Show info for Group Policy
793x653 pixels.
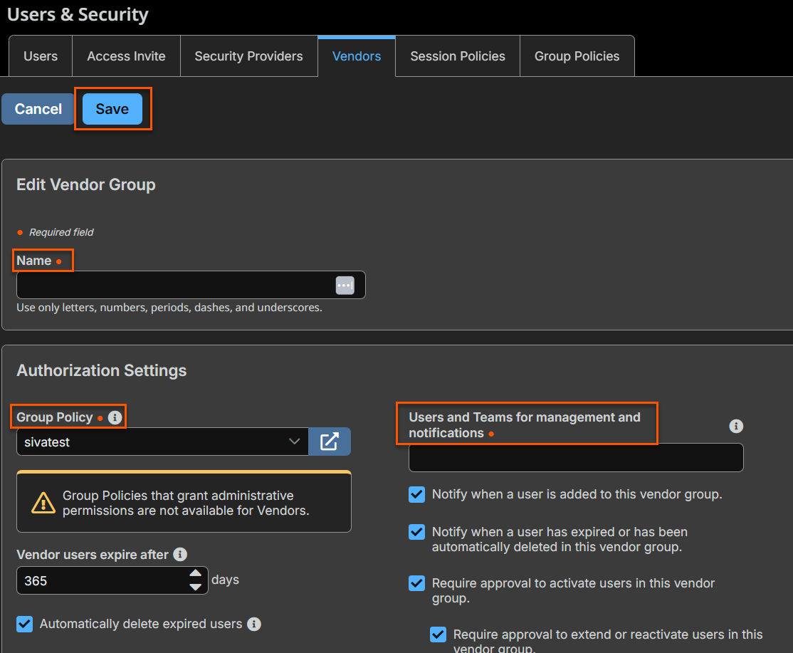[115, 417]
